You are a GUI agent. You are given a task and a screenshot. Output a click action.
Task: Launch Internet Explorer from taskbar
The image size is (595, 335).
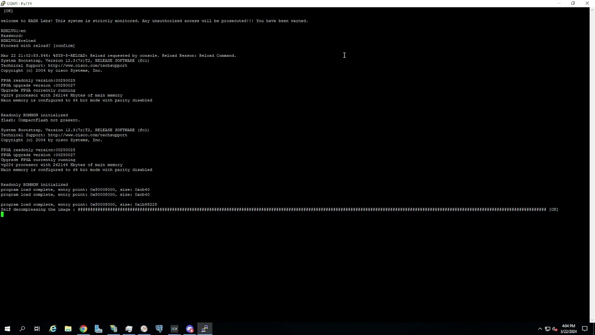53,329
